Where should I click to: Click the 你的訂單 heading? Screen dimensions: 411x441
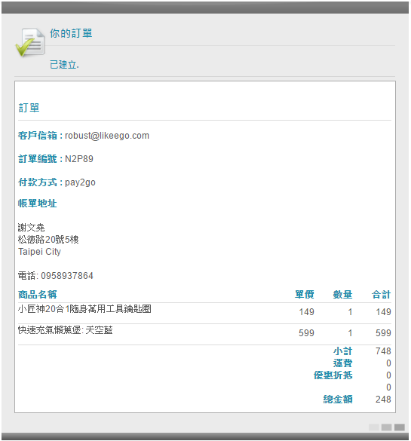tap(71, 33)
